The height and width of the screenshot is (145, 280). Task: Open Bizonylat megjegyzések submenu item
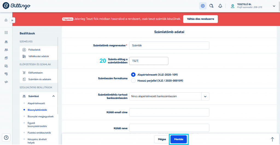(x=40, y=116)
